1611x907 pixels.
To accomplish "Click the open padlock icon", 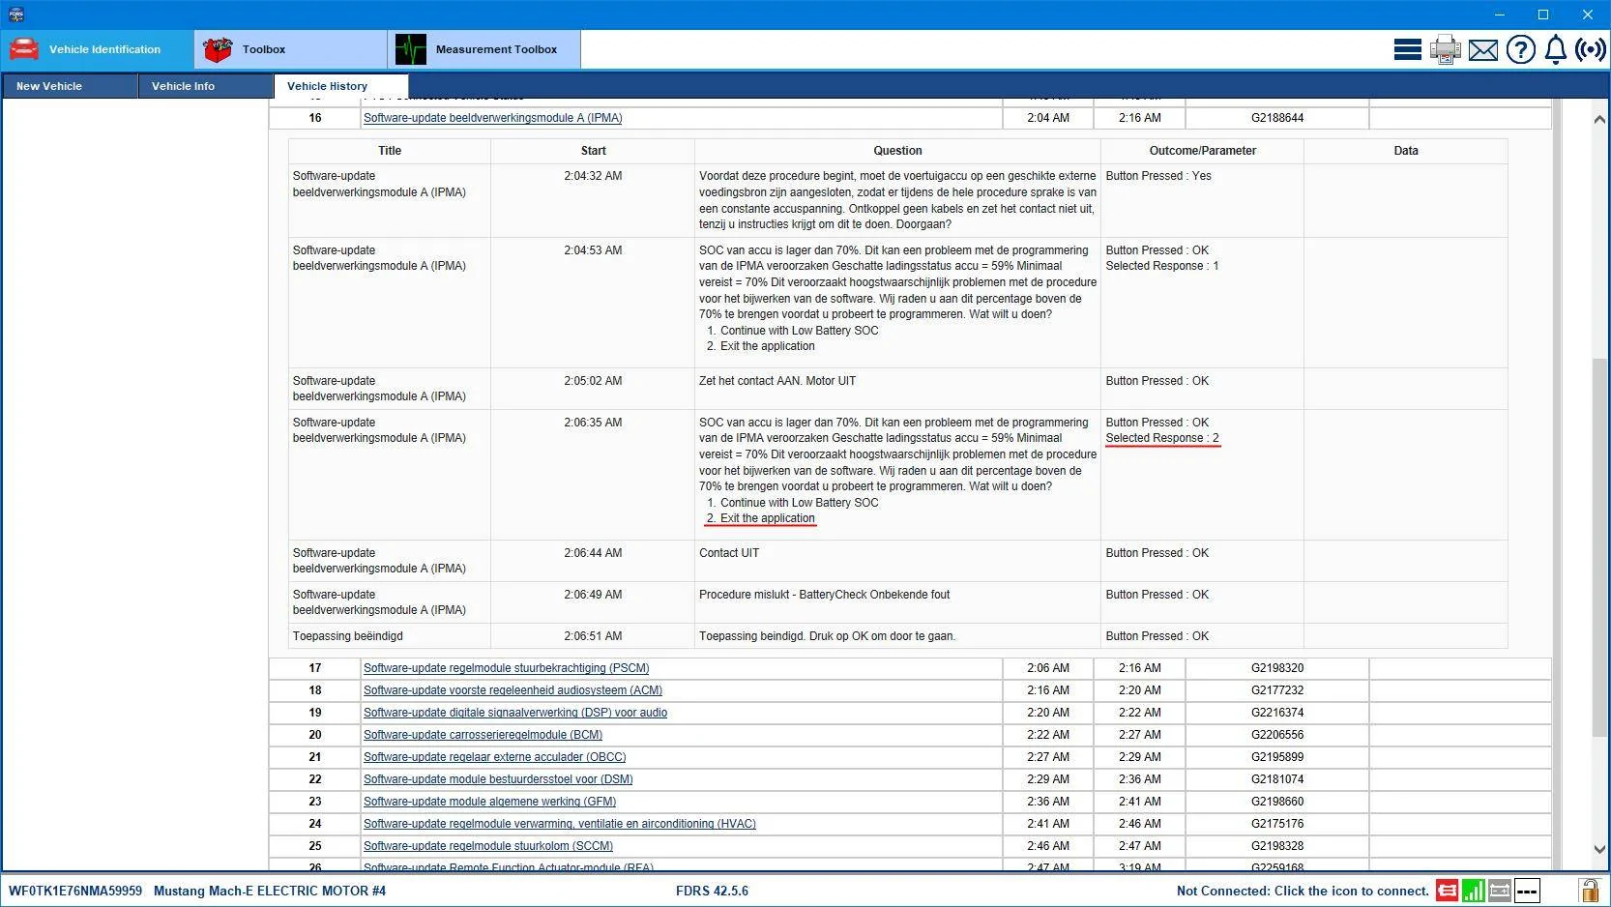I will point(1589,890).
